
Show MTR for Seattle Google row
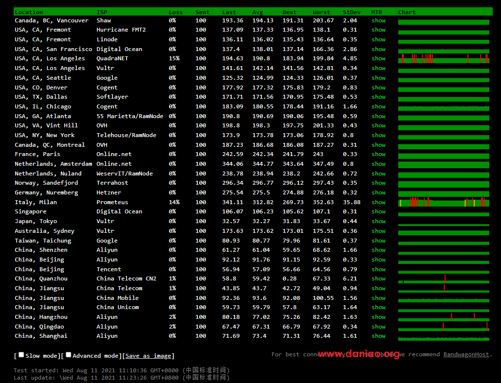(x=379, y=78)
